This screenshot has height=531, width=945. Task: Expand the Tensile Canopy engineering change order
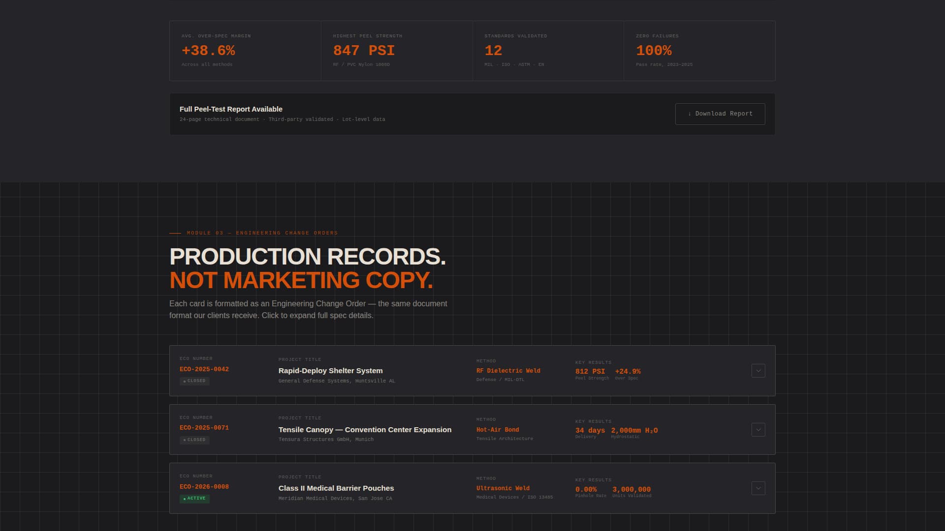[x=472, y=430]
